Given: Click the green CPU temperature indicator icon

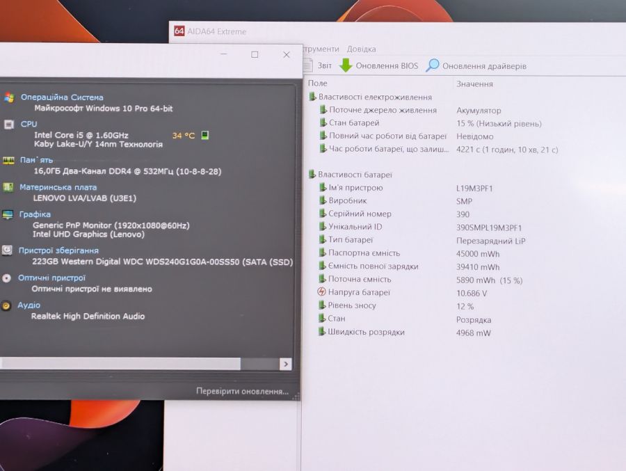Looking at the screenshot, I should [x=204, y=135].
